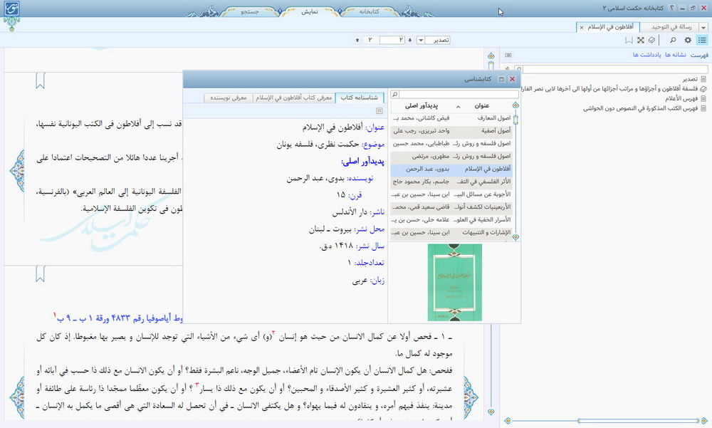The image size is (712, 428).
Task: Click the upper bookmark ribbon on the page margin
Action: (41, 81)
